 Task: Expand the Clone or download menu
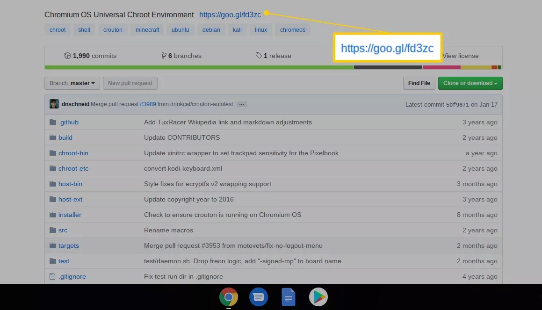click(470, 83)
